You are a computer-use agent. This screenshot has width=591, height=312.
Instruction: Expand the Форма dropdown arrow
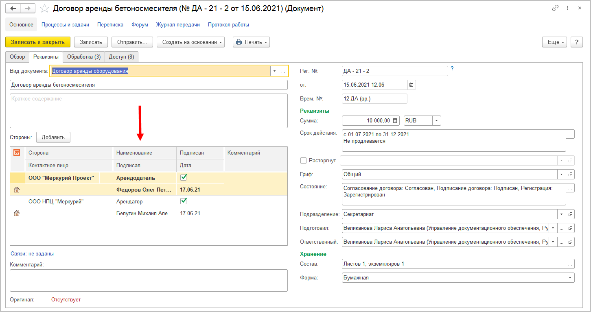[570, 278]
